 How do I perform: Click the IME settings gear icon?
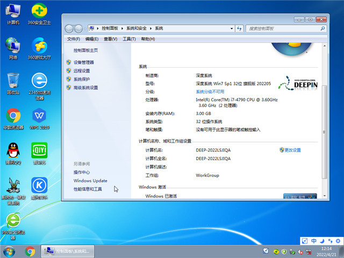pos(338,241)
